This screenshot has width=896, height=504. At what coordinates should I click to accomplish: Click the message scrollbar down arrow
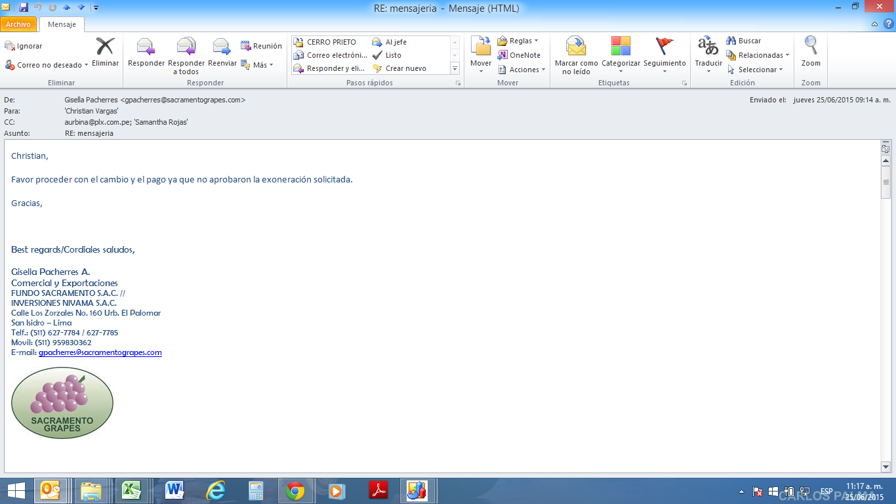coord(886,467)
